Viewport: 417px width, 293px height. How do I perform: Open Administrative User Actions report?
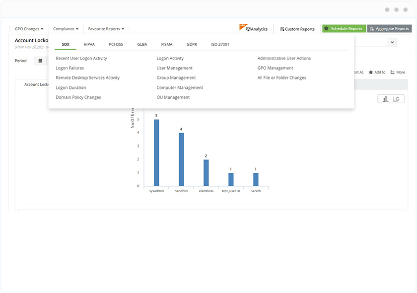284,58
